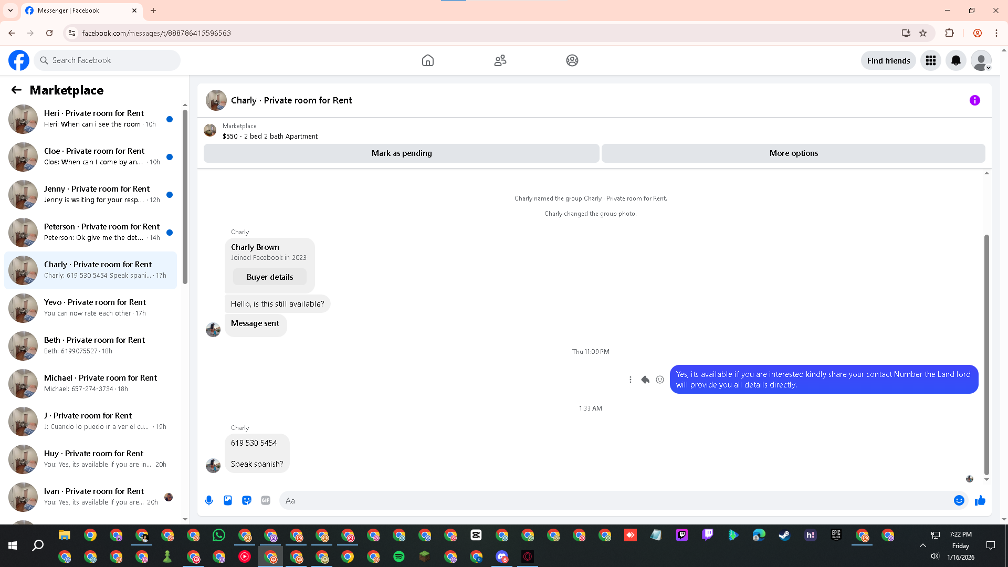React to the blue sent message
Viewport: 1008px width, 567px height.
pos(660,380)
